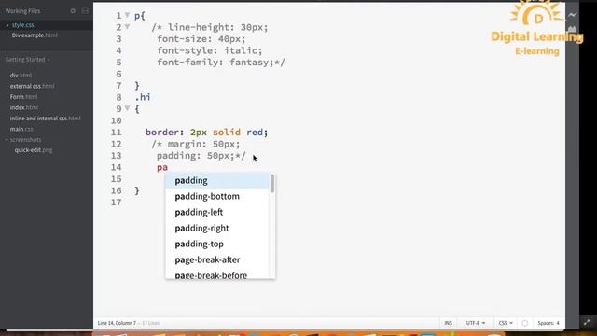Click line number 17 in gutter
The height and width of the screenshot is (336, 597).
[116, 203]
